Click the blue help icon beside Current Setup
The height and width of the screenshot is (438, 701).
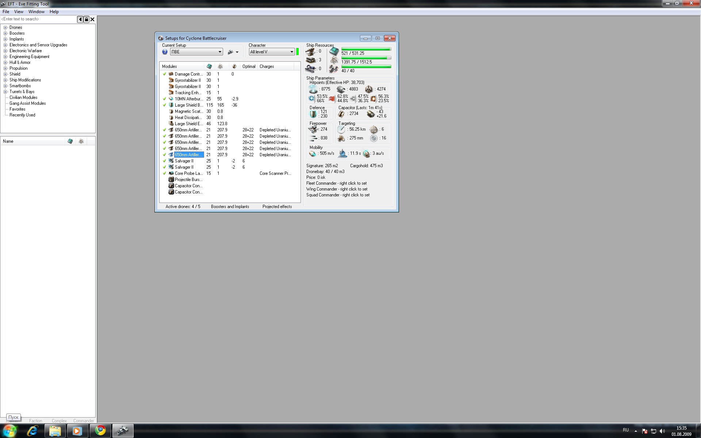(x=165, y=52)
